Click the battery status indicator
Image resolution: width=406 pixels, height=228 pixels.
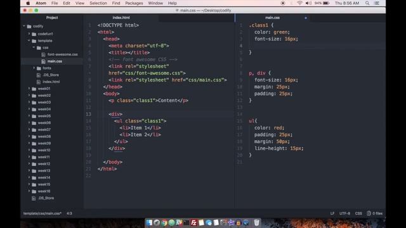click(x=322, y=3)
